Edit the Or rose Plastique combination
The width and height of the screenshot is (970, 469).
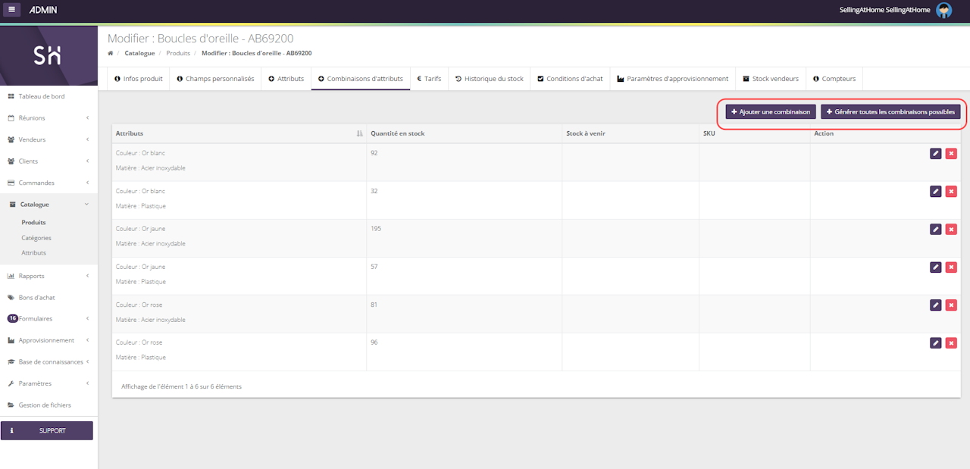point(936,342)
